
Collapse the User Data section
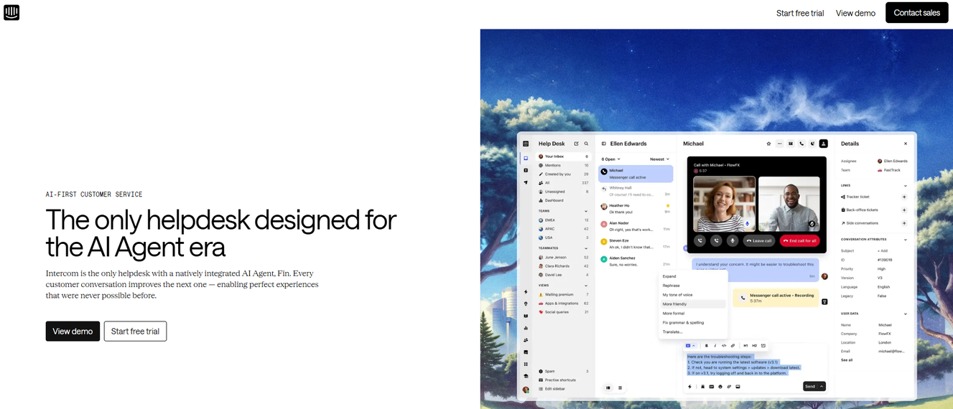tap(904, 314)
